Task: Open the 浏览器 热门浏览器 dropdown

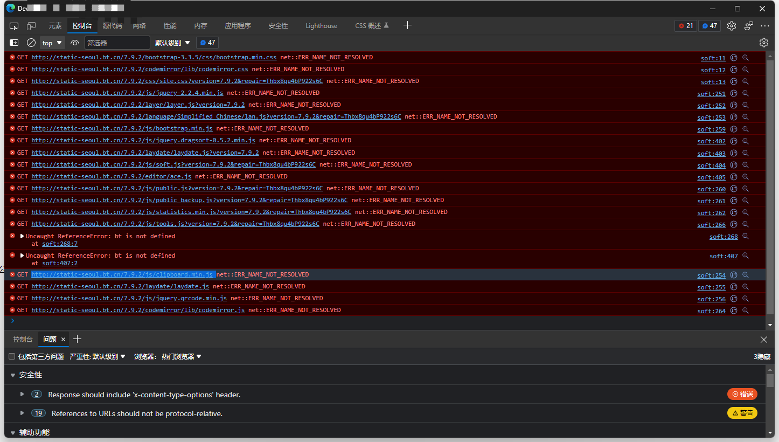Action: pos(168,356)
